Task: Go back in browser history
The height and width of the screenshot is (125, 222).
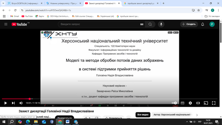Action: pyautogui.click(x=4, y=10)
